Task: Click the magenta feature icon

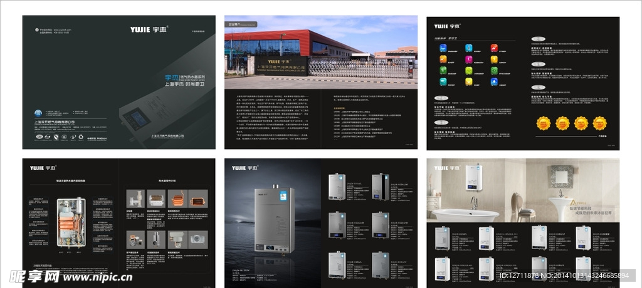Action: click(468, 59)
